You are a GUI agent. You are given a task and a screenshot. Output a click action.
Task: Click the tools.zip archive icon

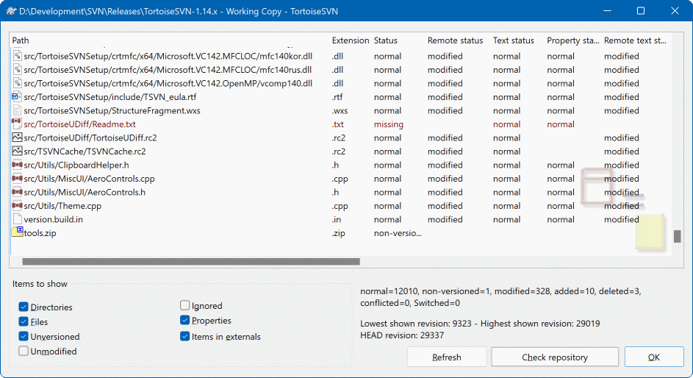[x=17, y=232]
